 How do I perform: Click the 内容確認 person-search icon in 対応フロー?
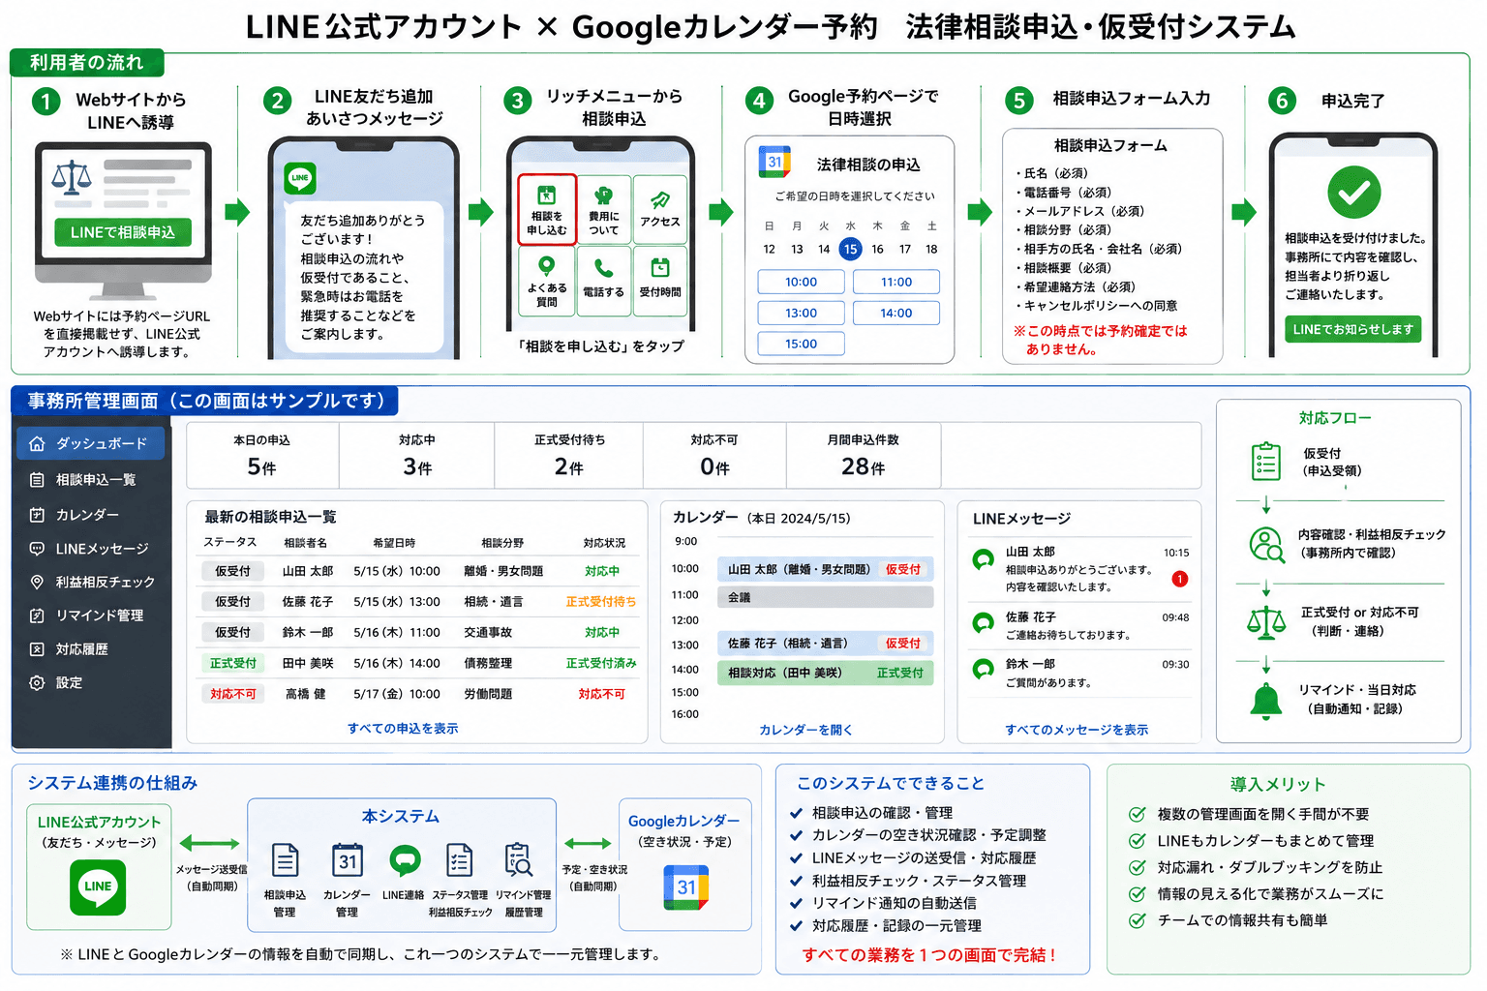(1266, 544)
